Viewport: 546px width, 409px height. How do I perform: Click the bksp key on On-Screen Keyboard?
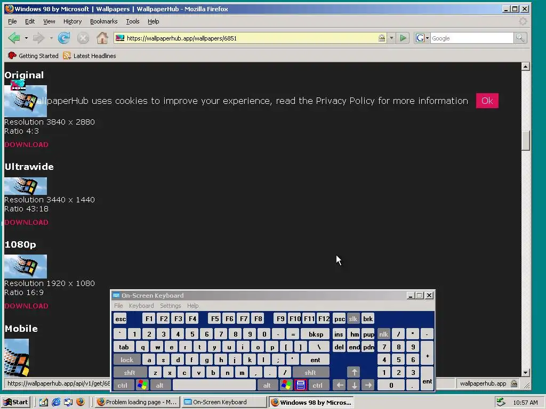[316, 334]
